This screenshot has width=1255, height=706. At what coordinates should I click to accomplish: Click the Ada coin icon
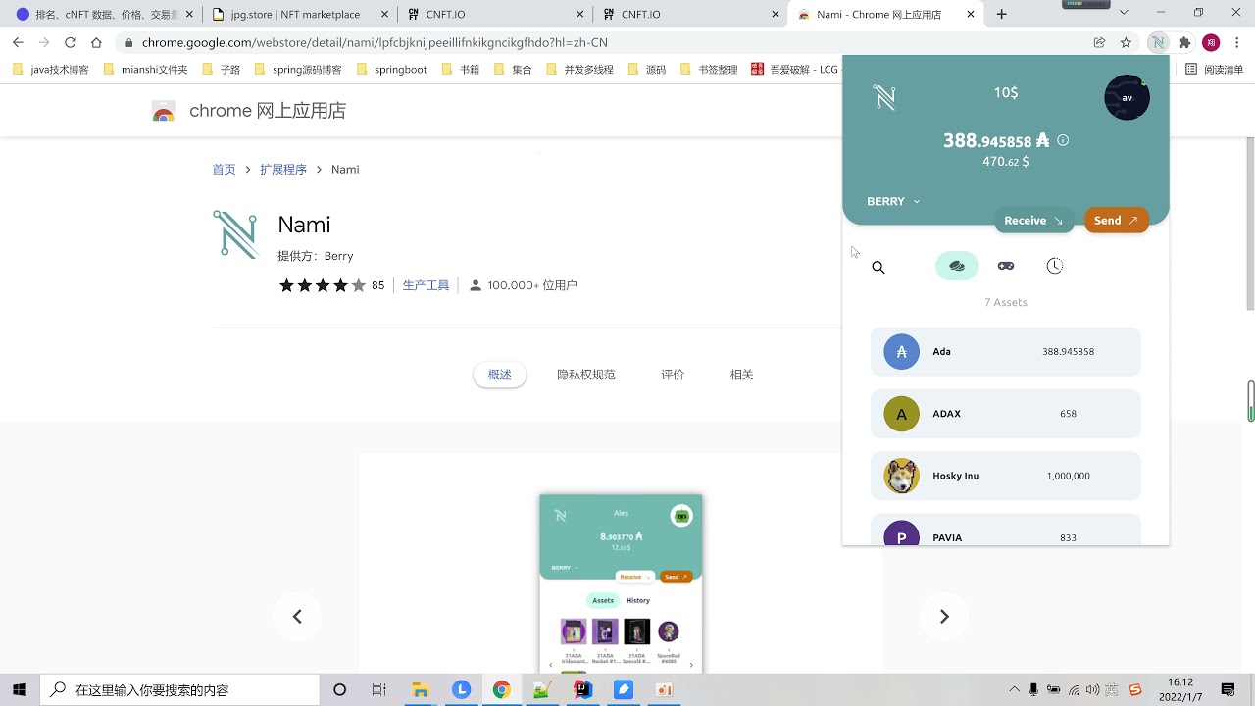point(902,351)
